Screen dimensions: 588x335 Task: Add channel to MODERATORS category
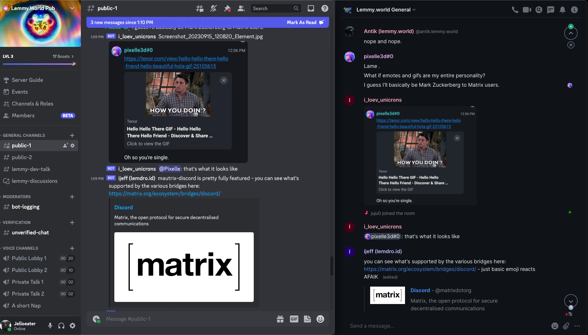pyautogui.click(x=72, y=197)
